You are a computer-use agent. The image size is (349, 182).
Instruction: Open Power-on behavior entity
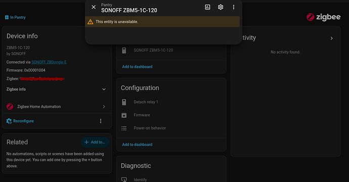[x=171, y=128]
